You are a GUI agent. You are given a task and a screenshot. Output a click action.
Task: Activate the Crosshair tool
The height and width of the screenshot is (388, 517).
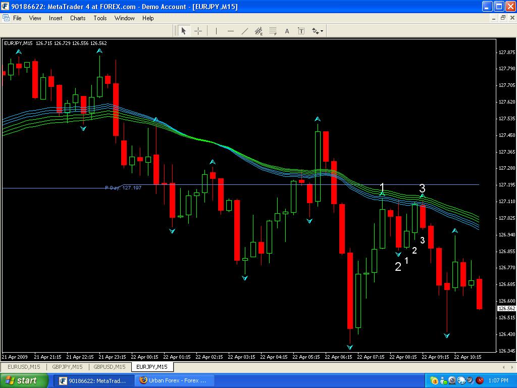(x=198, y=31)
